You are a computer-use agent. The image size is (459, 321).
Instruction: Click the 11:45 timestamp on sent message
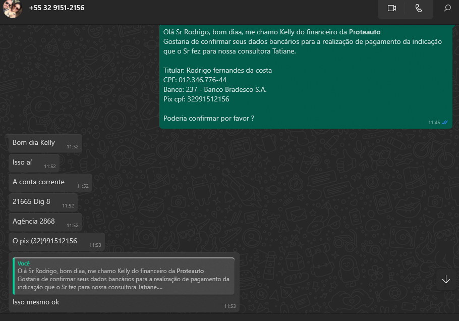click(434, 123)
